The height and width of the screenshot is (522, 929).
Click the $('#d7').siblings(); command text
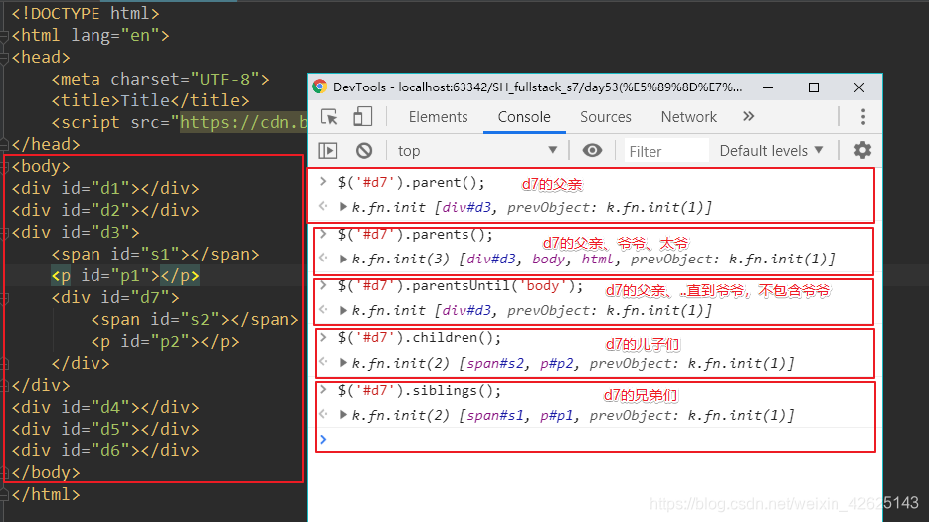pos(420,391)
